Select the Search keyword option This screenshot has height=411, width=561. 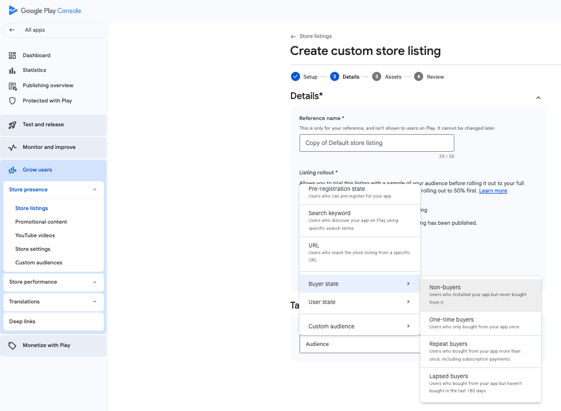tap(360, 220)
